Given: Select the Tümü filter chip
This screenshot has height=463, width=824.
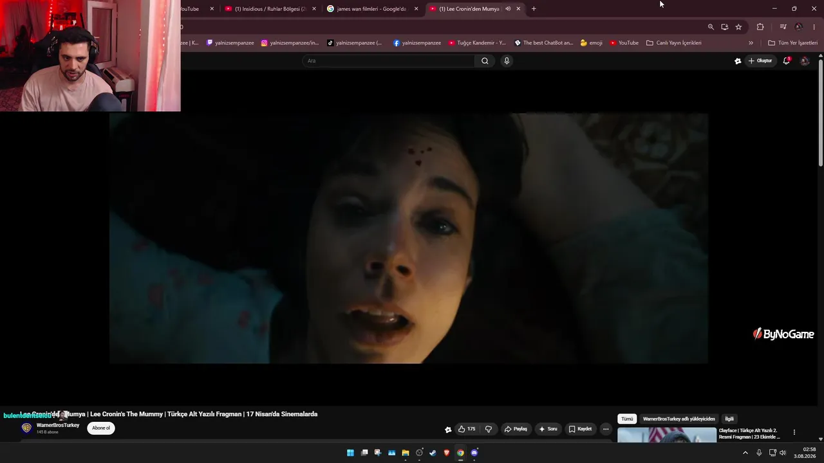Looking at the screenshot, I should pyautogui.click(x=627, y=419).
